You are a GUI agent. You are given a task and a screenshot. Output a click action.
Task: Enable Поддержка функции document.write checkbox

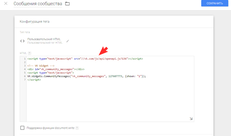click(x=23, y=128)
